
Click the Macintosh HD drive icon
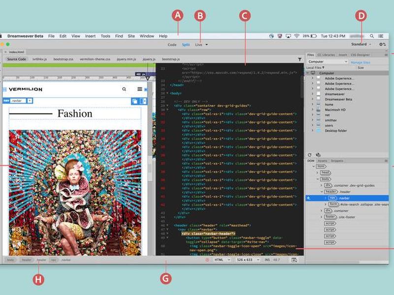tap(318, 110)
